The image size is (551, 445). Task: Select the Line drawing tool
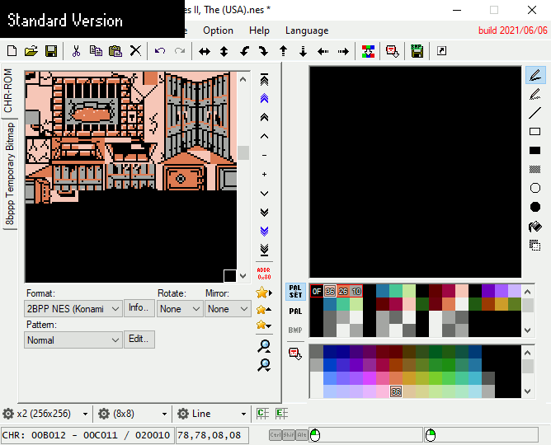tap(535, 113)
